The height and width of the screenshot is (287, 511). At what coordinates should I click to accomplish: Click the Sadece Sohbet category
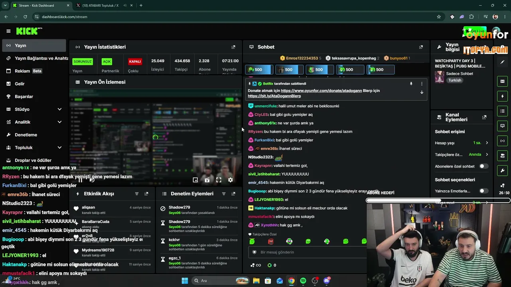[x=460, y=74]
